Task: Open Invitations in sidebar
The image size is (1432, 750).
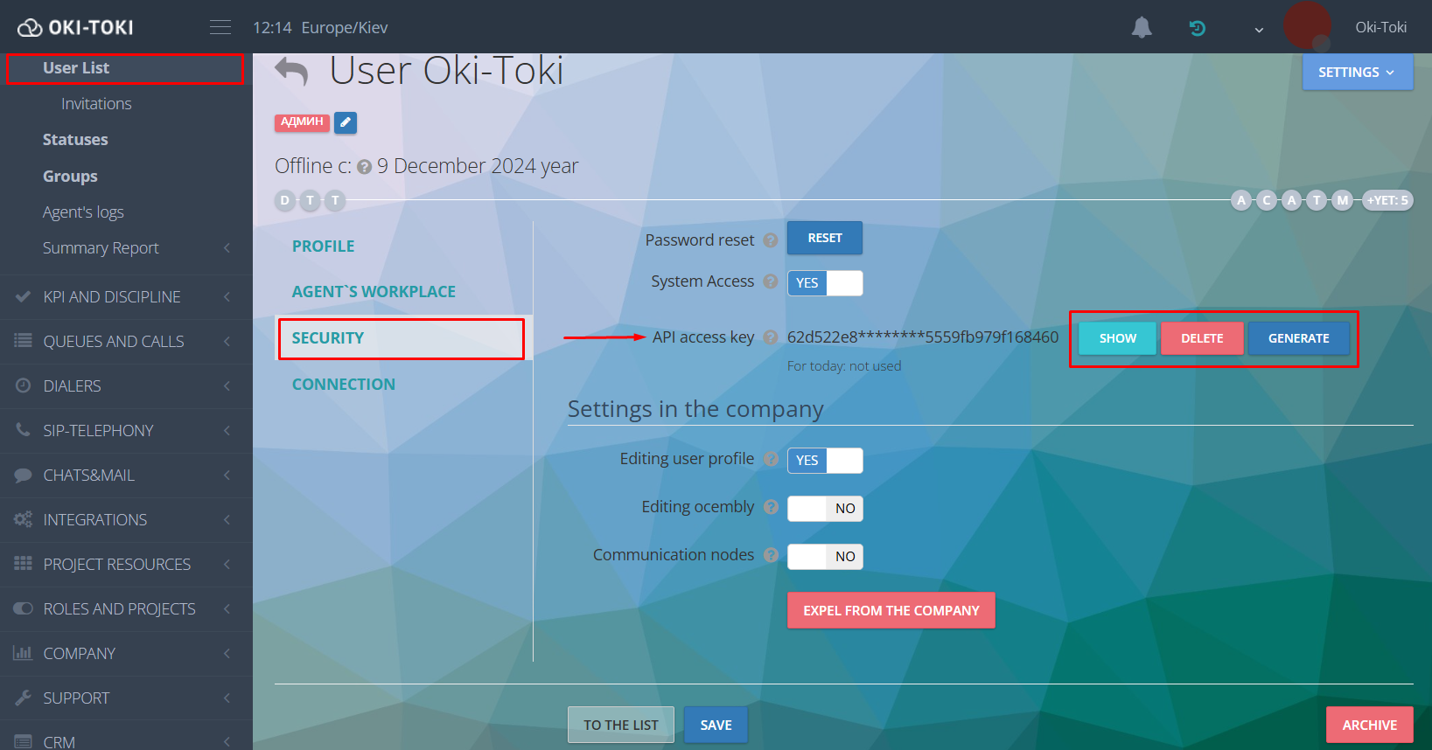Action: tap(96, 104)
